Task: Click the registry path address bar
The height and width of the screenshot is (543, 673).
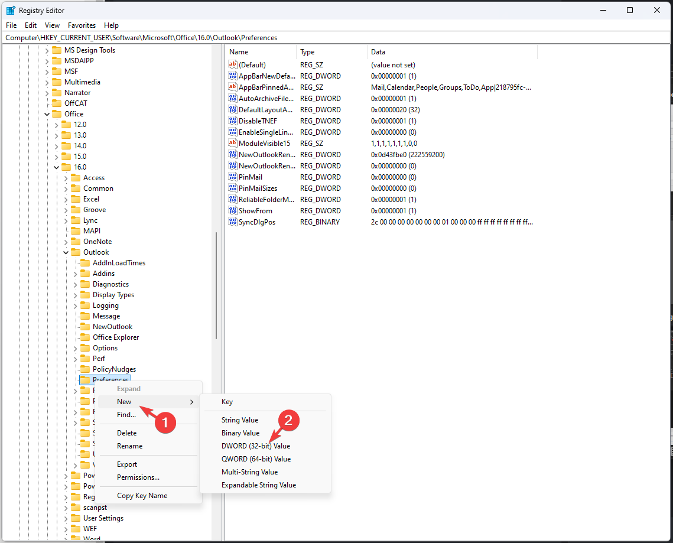Action: click(x=336, y=38)
